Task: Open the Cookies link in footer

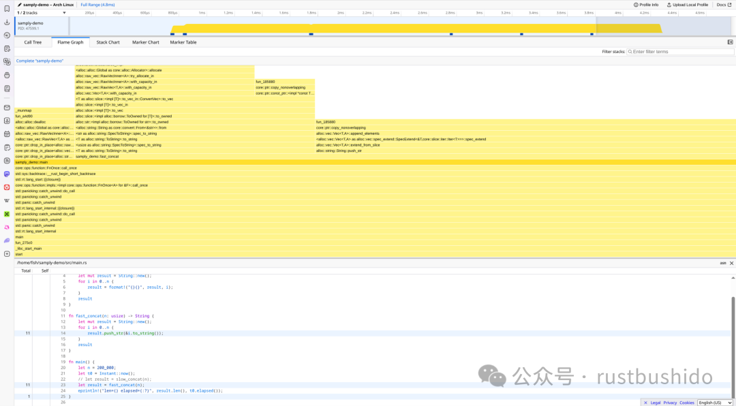Action: click(687, 403)
